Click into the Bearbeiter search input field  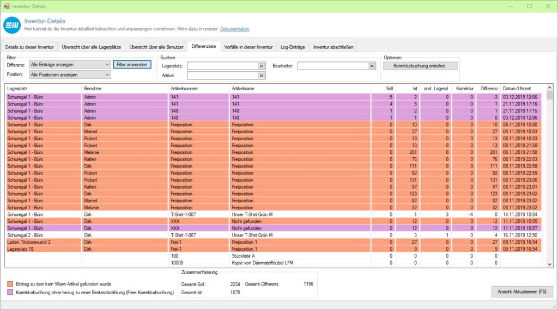click(332, 66)
